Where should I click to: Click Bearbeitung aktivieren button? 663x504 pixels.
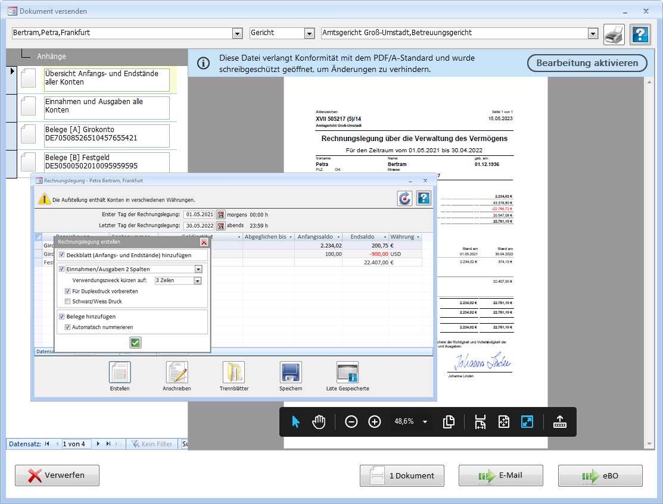(x=587, y=63)
